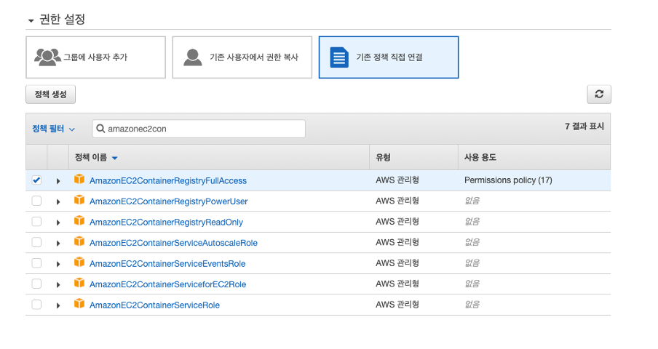Open AmazonEC2ContainerServiceRole policy link
Screen dimensions: 658x349
coord(154,305)
